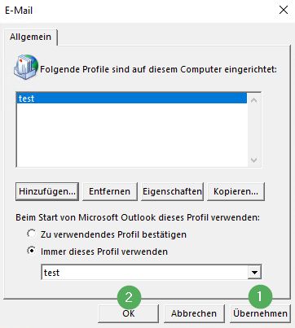Remove profile using Entfernen button

[x=110, y=191]
